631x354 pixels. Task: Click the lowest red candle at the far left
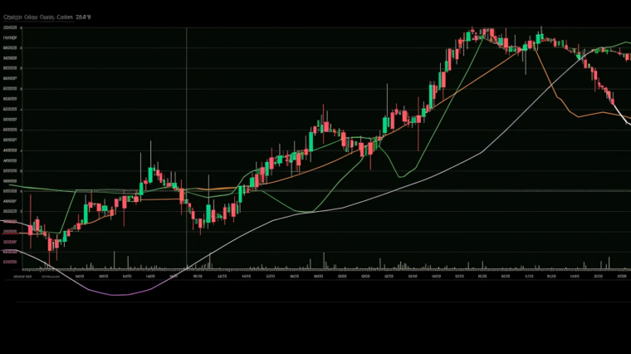pos(50,243)
